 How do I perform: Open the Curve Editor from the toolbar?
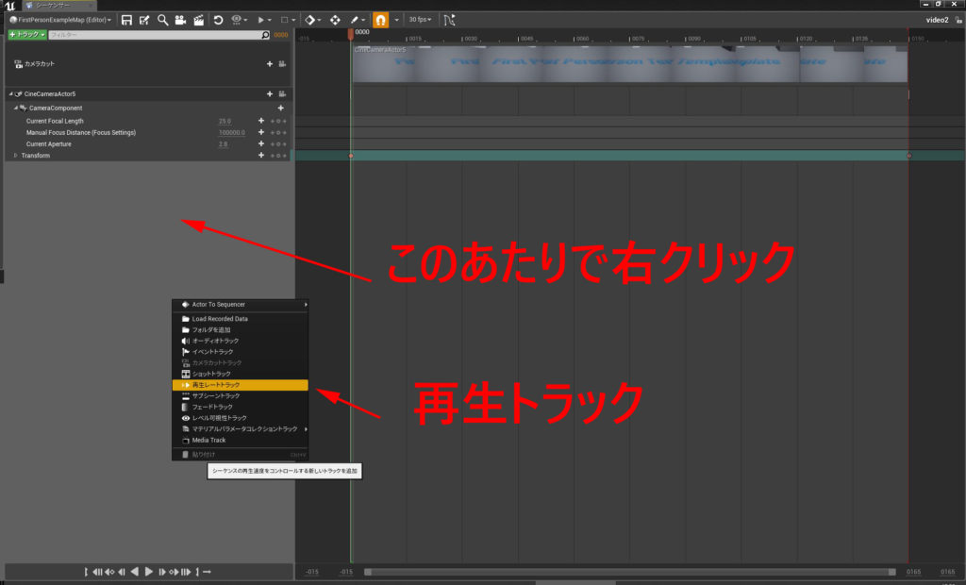[447, 20]
